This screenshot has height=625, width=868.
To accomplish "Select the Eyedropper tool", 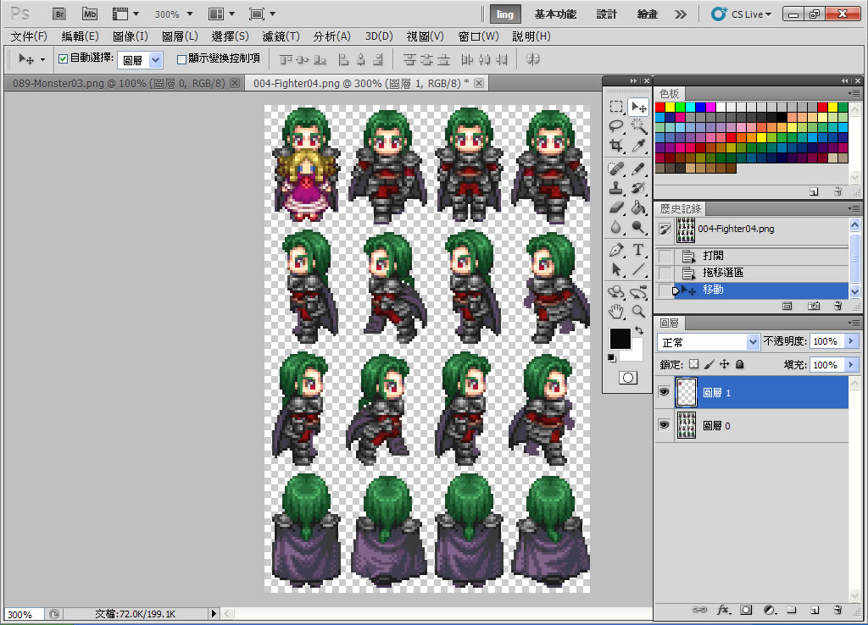I will pyautogui.click(x=638, y=146).
